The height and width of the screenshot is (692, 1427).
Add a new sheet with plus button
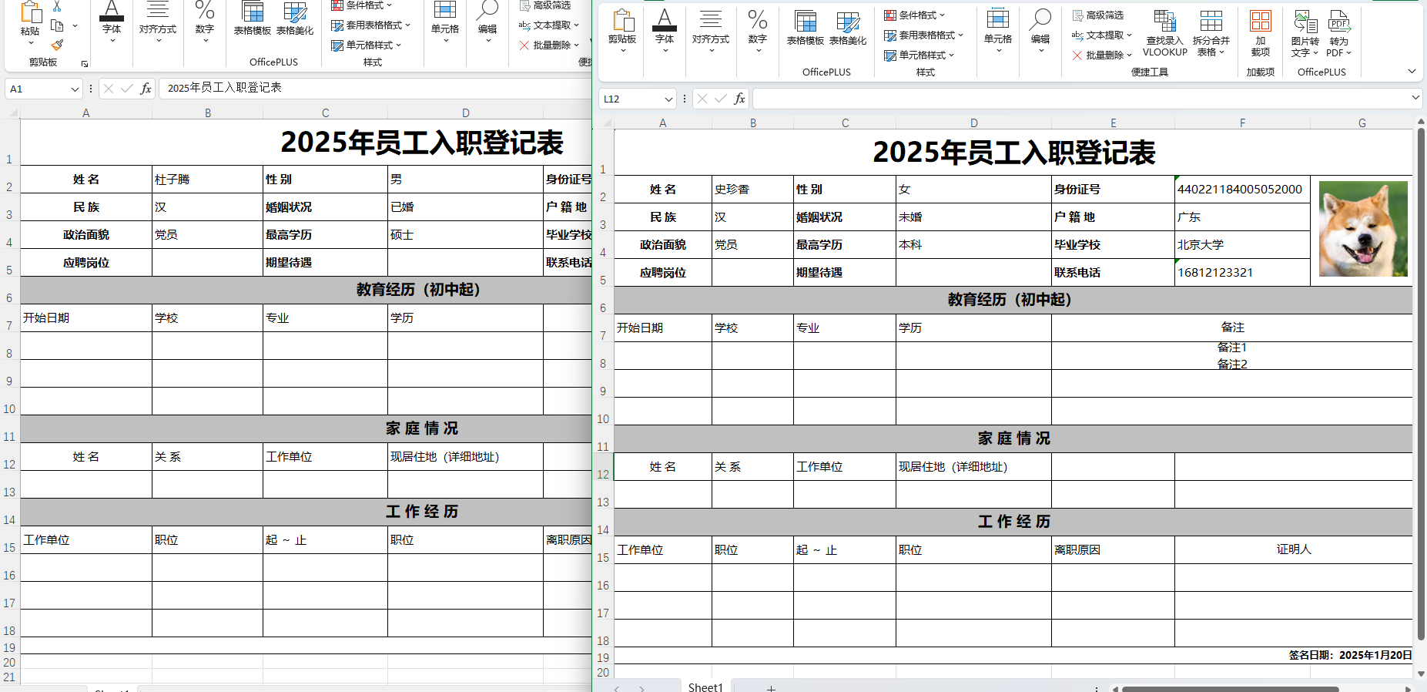point(771,687)
